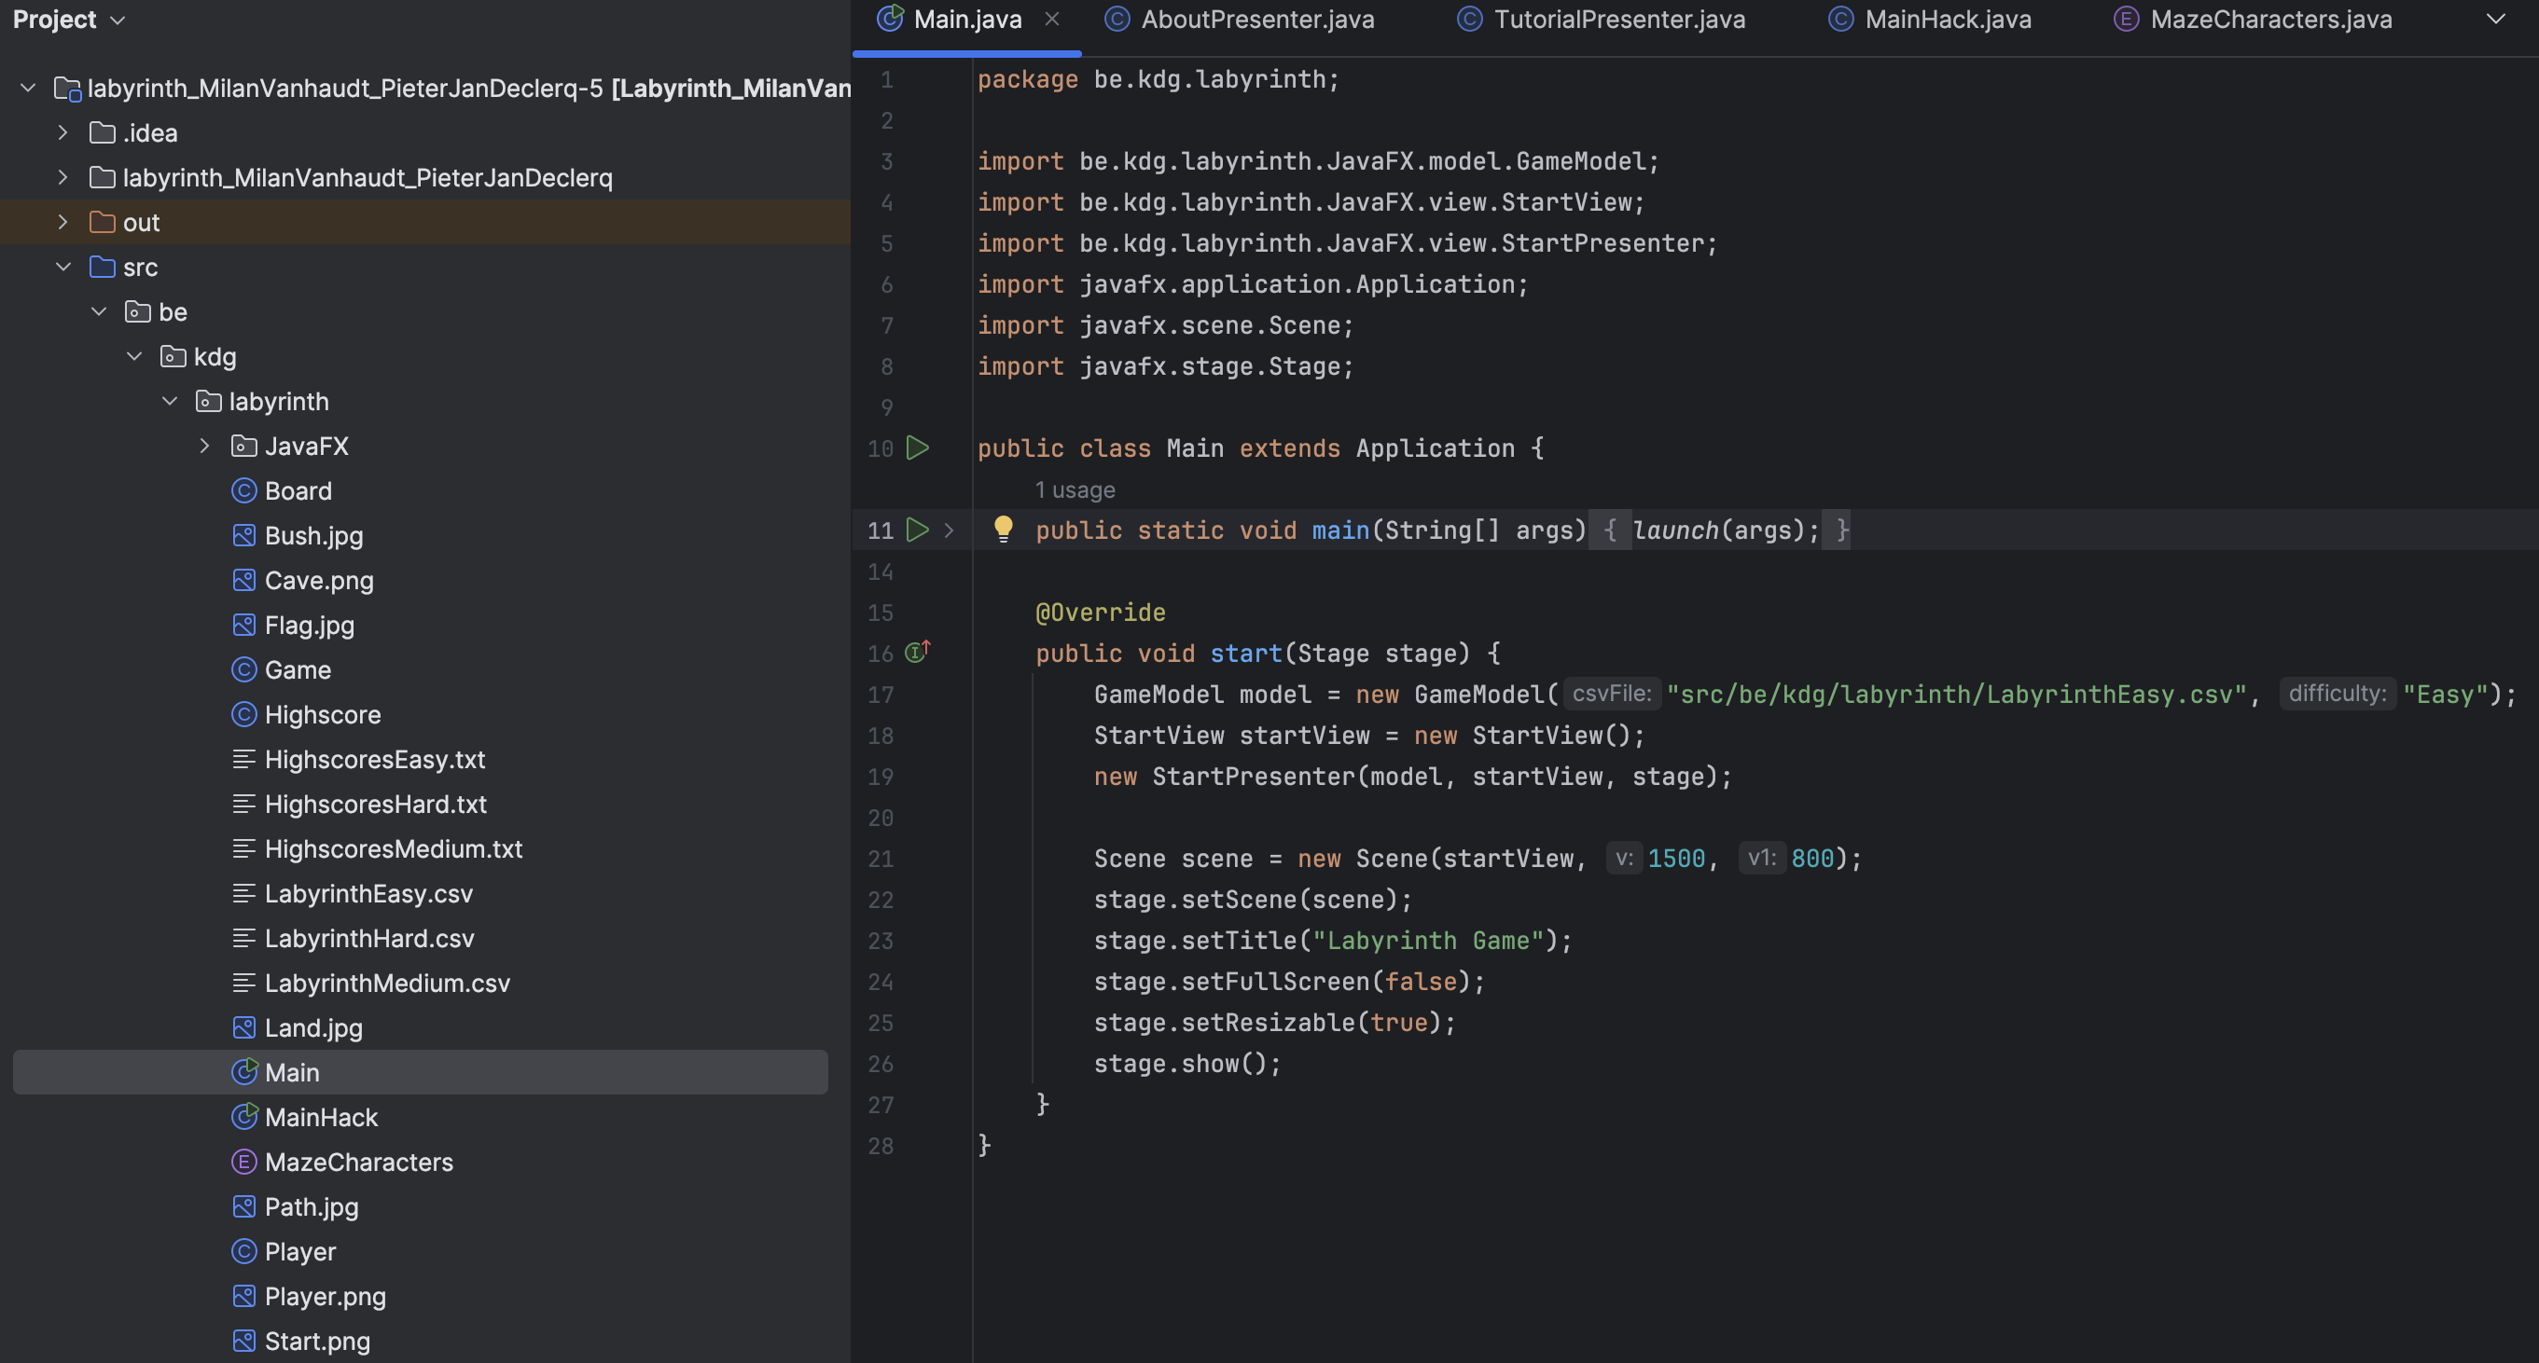Open the MazeCharacters enum in project tree

pyautogui.click(x=358, y=1163)
